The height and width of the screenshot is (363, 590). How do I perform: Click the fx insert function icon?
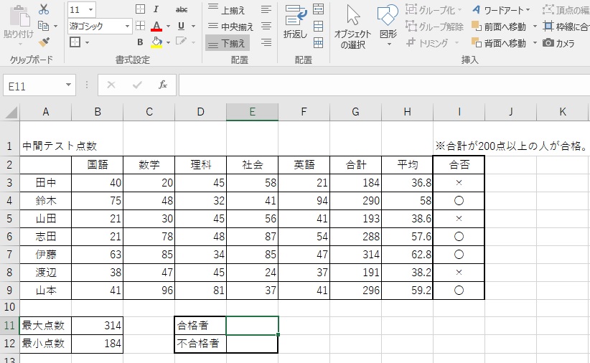tap(162, 85)
